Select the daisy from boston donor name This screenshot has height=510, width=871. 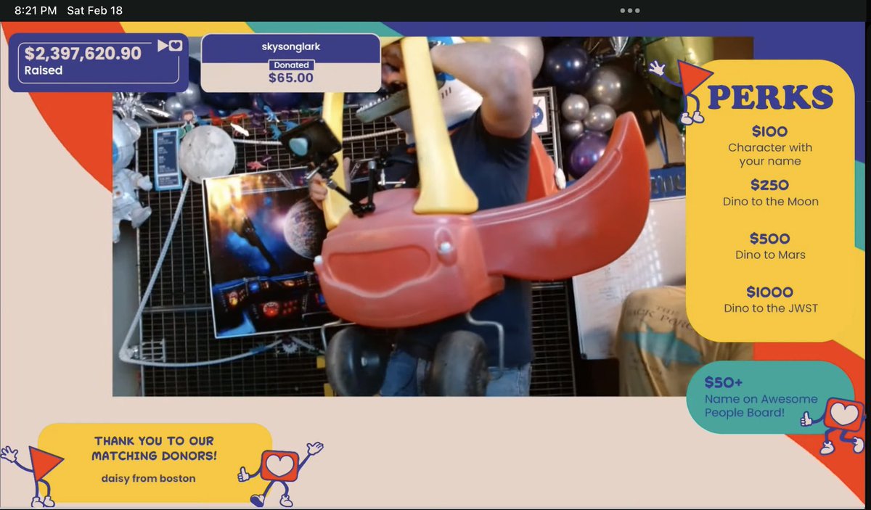(148, 478)
